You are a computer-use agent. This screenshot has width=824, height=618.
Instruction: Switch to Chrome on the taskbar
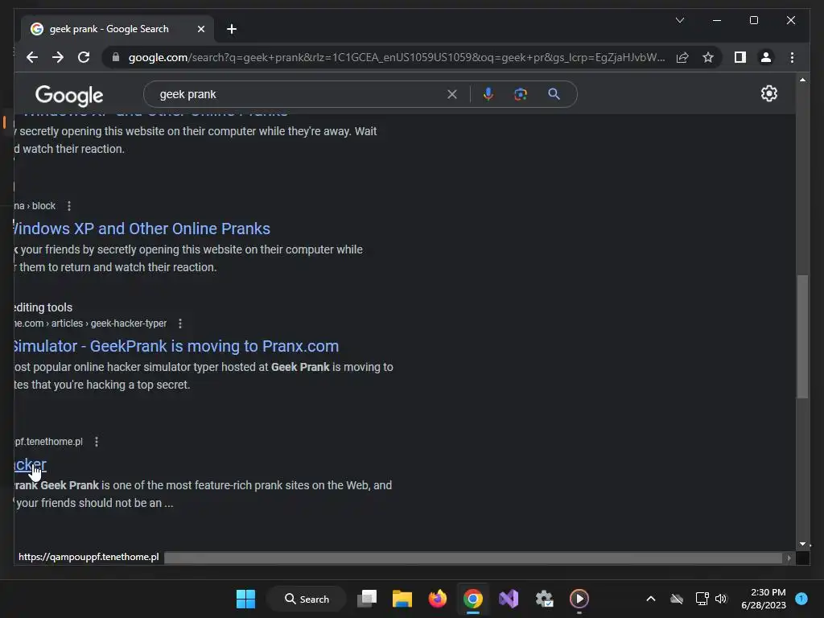(473, 599)
